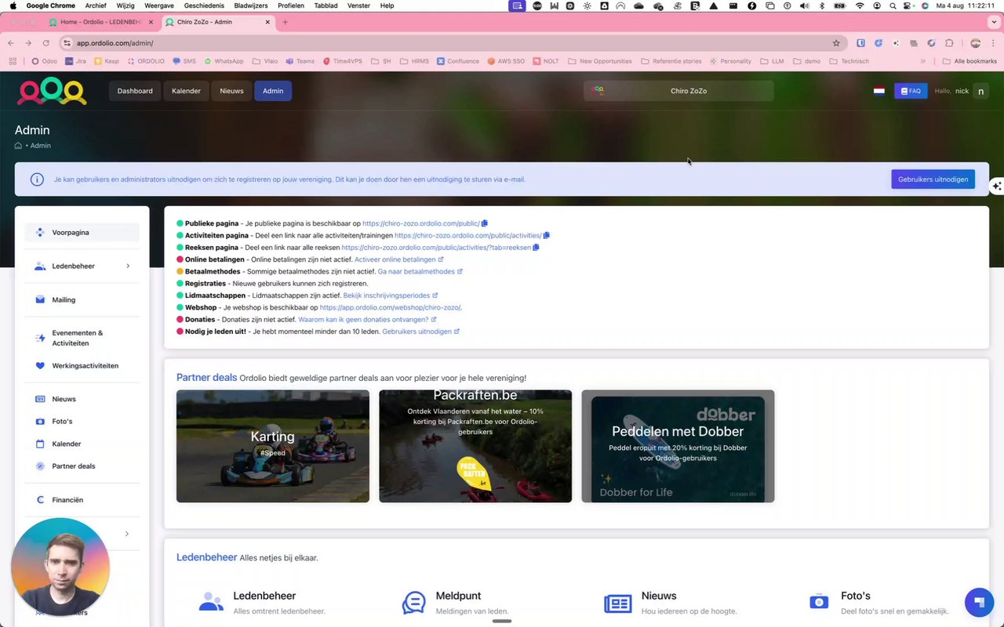Open the chat widget bubble
Image resolution: width=1004 pixels, height=627 pixels.
[979, 602]
